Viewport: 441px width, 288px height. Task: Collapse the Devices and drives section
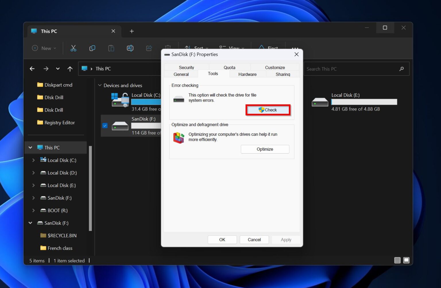tap(100, 85)
